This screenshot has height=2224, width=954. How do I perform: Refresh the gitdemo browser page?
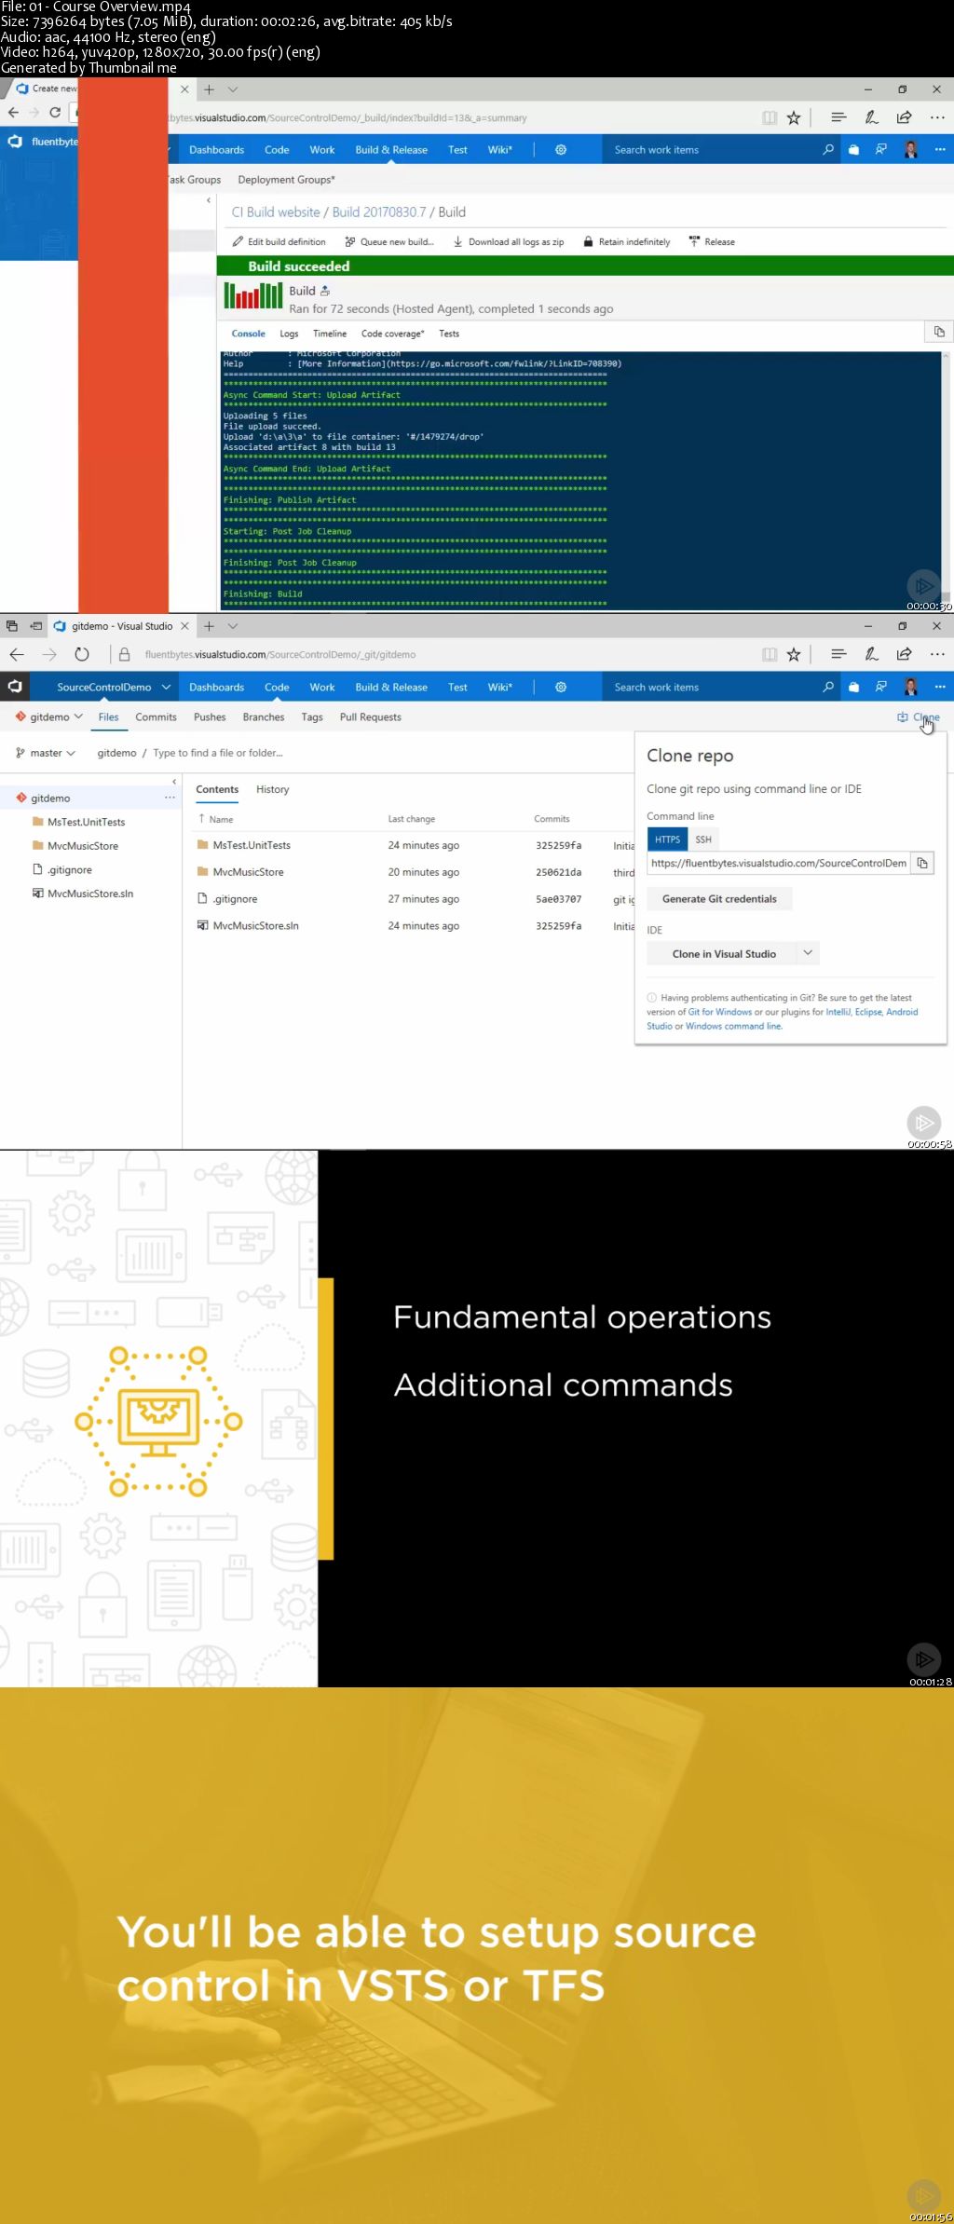[x=82, y=654]
